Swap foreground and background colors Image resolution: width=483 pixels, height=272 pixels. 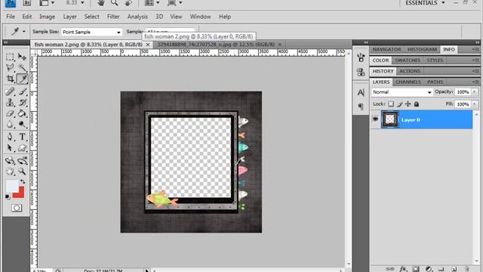point(22,181)
